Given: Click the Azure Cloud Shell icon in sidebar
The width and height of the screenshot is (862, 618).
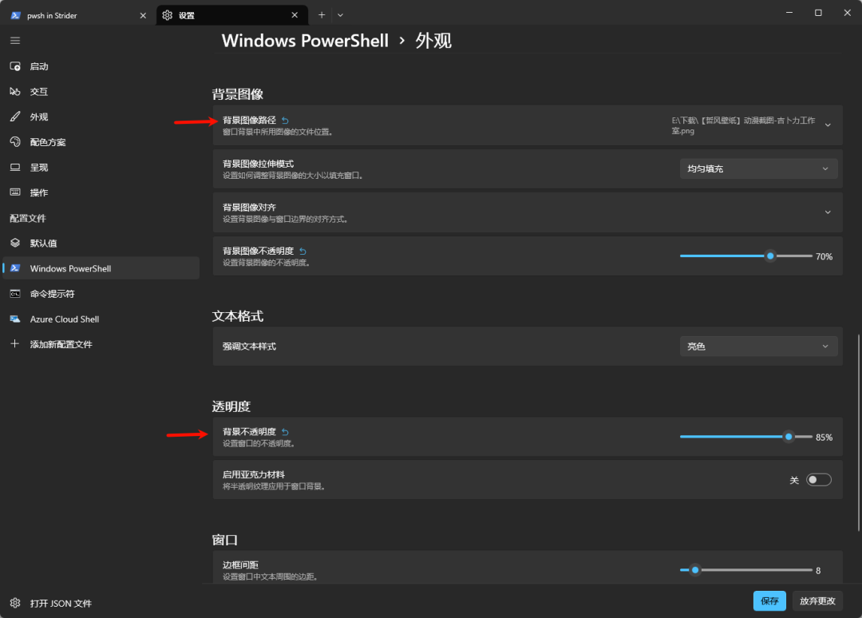Looking at the screenshot, I should coord(15,319).
